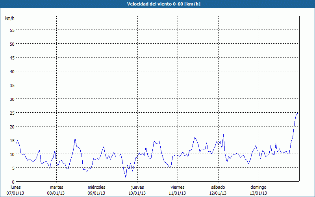This screenshot has width=315, height=197.
Task: Click the date label 07/01/13
Action: coord(16,193)
